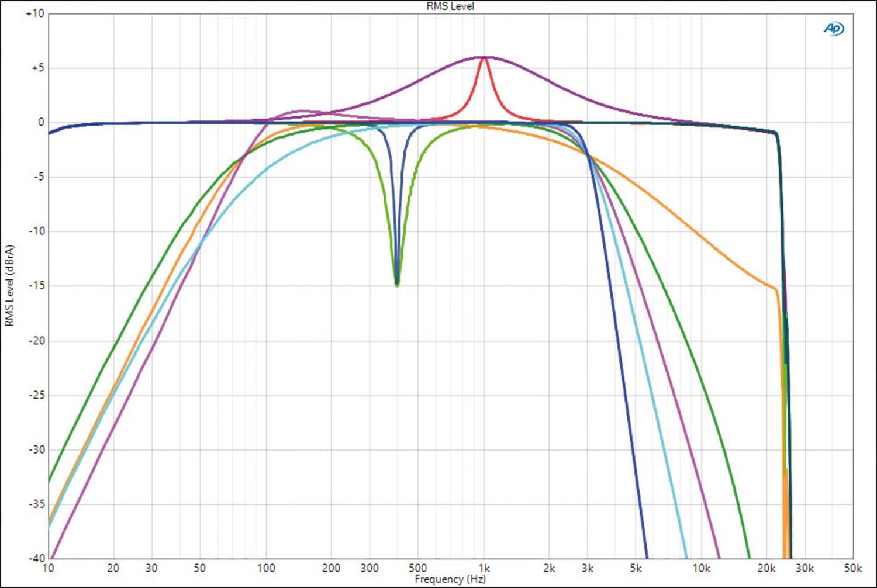Click the +5 level axis tick
The height and width of the screenshot is (588, 877).
click(x=37, y=68)
